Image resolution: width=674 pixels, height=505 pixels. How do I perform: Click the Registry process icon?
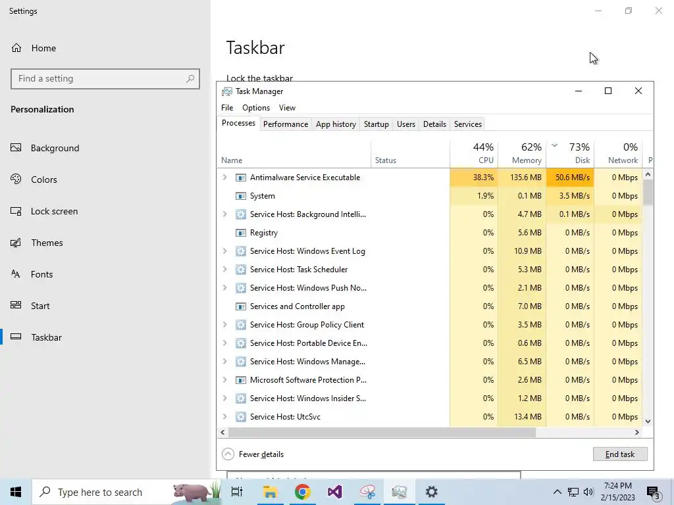(x=241, y=233)
